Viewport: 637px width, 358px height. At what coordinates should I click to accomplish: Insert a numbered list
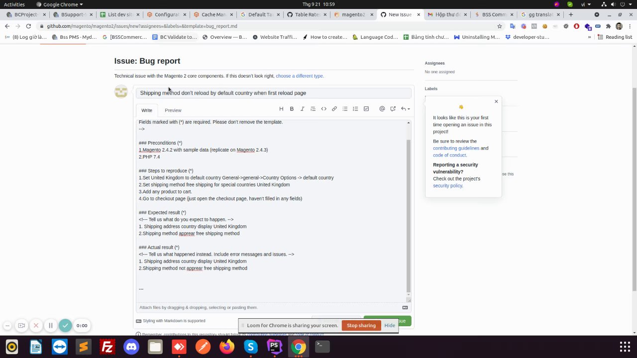click(x=355, y=109)
